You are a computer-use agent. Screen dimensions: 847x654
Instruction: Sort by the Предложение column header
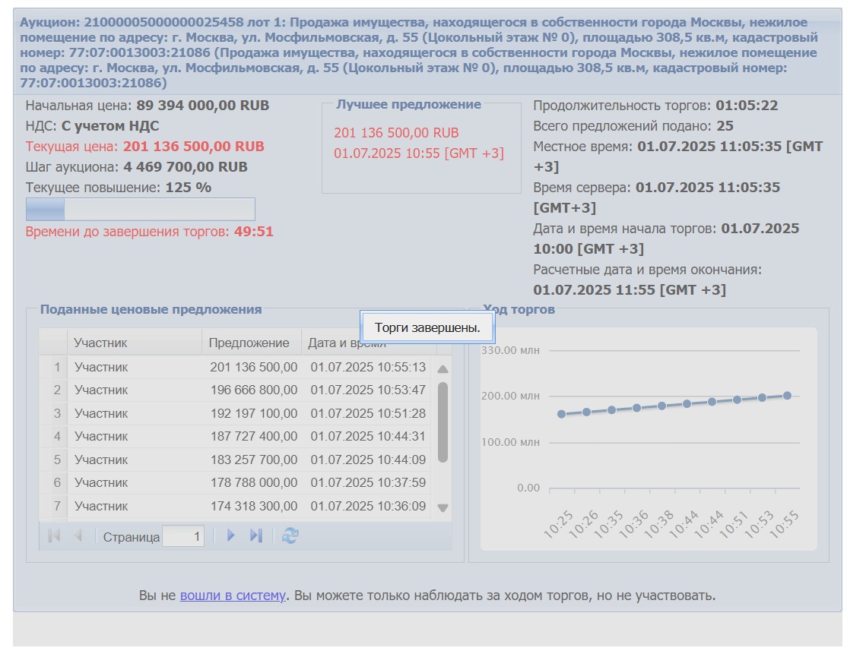click(x=251, y=343)
